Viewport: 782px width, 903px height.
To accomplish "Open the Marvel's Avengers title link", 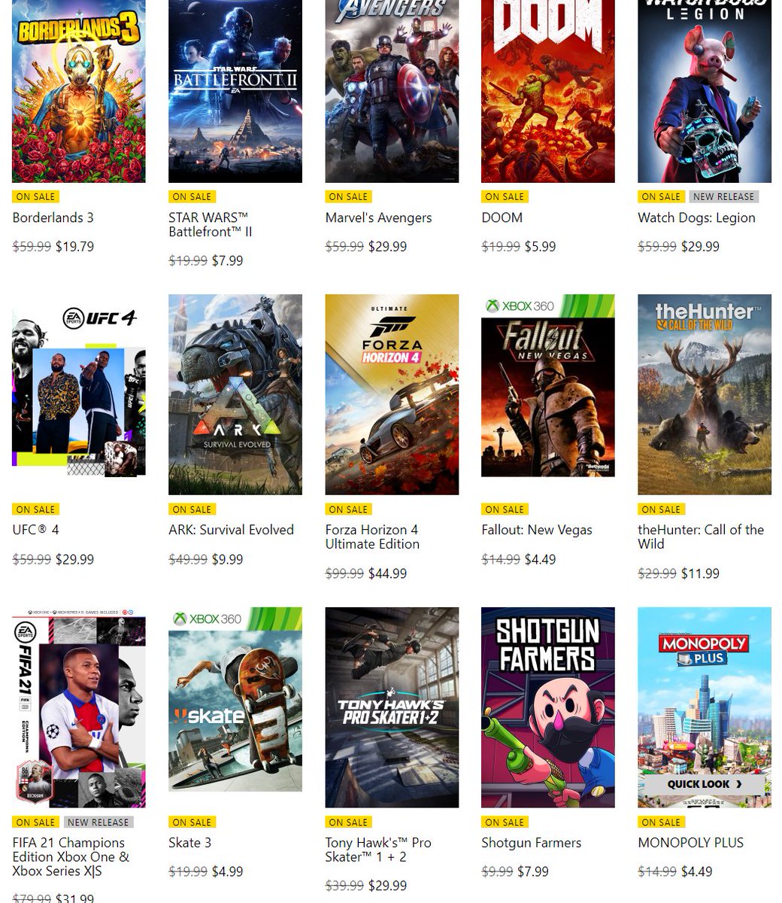I will click(378, 217).
